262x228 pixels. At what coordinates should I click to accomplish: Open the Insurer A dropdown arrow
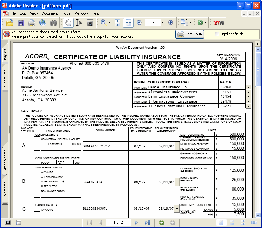click(x=248, y=87)
